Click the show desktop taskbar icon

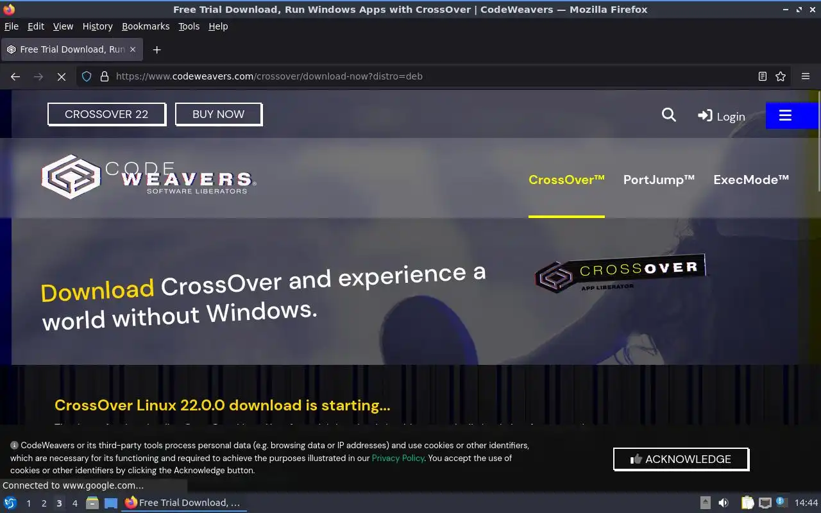tap(111, 503)
